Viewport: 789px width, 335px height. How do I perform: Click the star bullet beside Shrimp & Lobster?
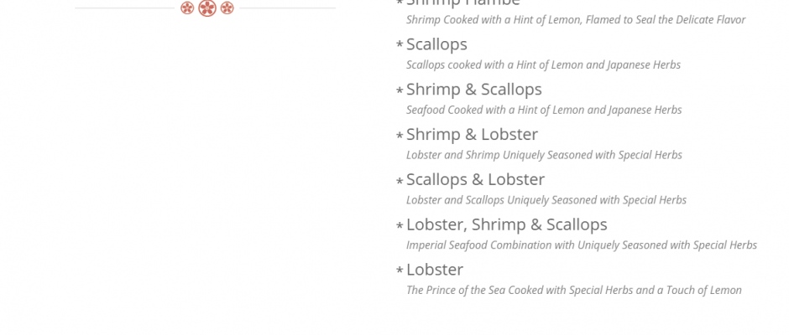(400, 136)
